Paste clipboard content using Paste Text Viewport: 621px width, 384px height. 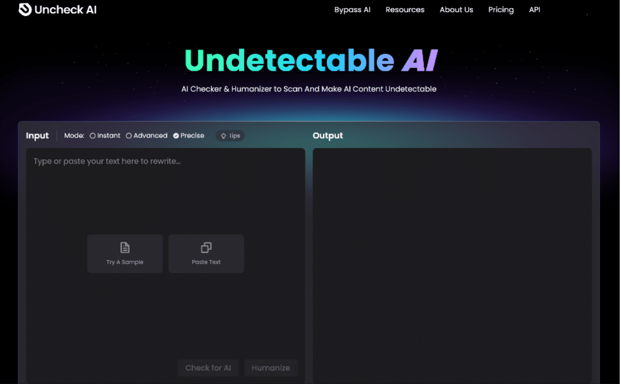[206, 254]
